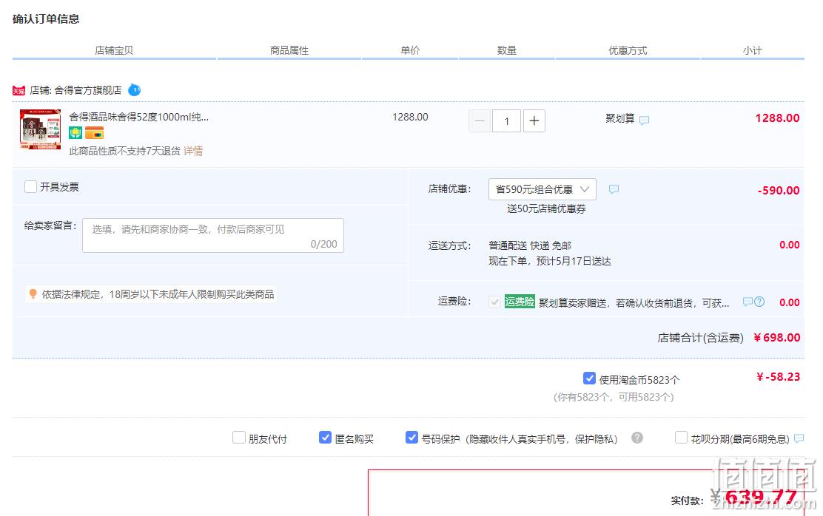The height and width of the screenshot is (516, 823).
Task: Click the 你有5823个，可用5823个 coin balance text
Action: [x=614, y=397]
